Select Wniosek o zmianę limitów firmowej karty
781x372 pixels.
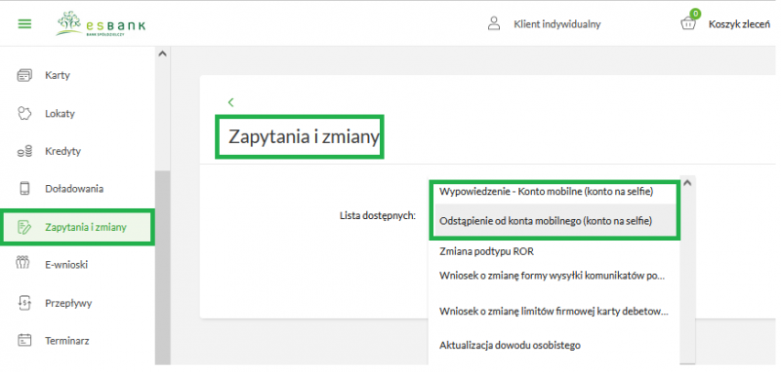point(554,312)
